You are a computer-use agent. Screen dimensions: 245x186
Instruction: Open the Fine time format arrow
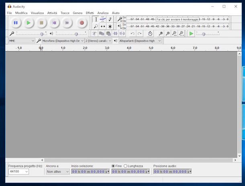point(149,172)
